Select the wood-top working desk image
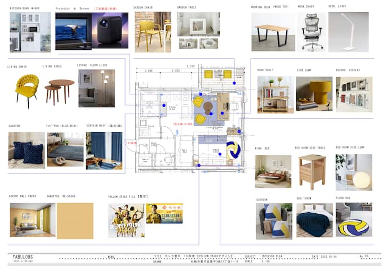Viewport: 383px width, 270px height. [x=273, y=32]
